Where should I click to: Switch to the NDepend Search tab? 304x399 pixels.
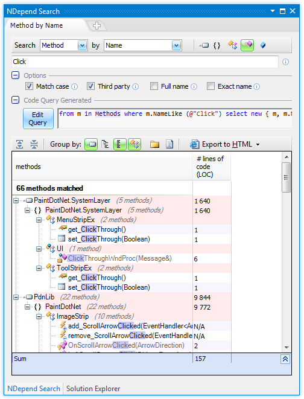[x=34, y=389]
